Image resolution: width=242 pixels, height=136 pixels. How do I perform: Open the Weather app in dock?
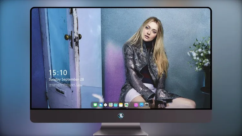100,105
